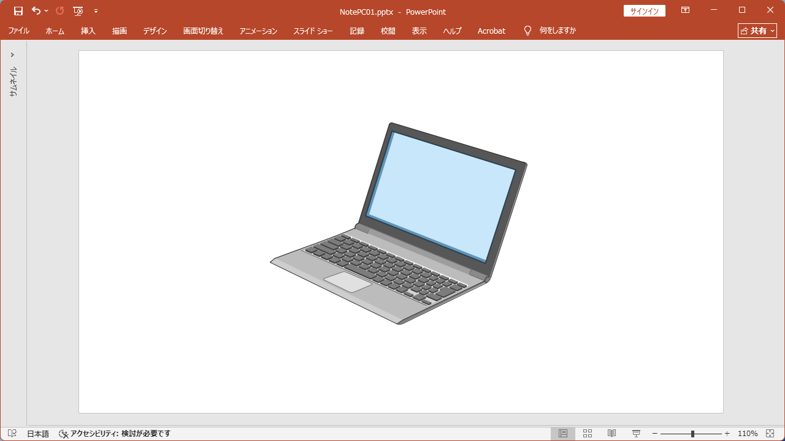Customize the Quick Access Toolbar via its dropdown
785x441 pixels.
[96, 10]
